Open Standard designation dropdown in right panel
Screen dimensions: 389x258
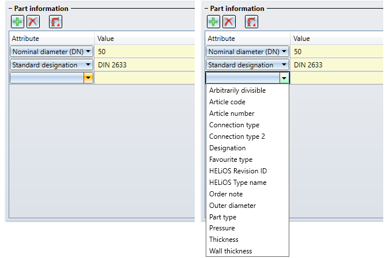click(x=284, y=64)
